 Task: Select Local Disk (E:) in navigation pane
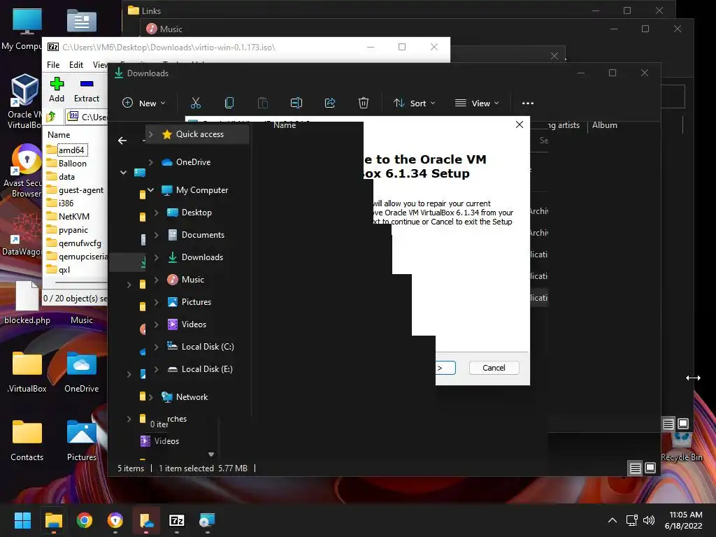pos(207,369)
